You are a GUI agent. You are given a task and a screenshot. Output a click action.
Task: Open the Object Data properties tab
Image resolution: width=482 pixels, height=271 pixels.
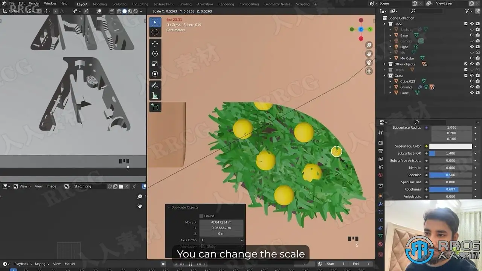coord(380,236)
